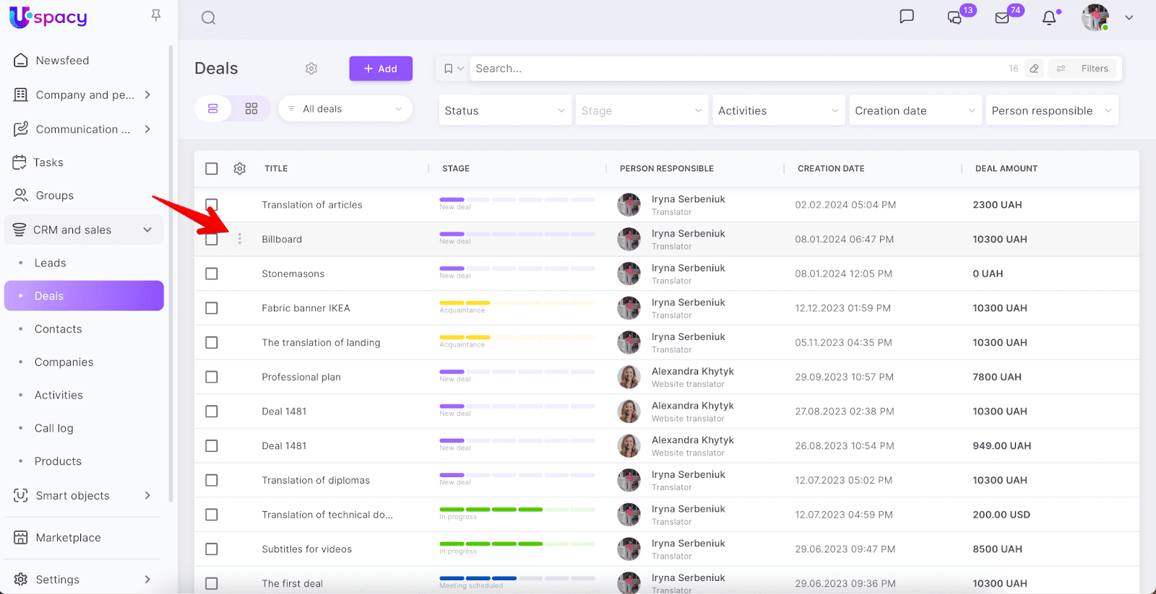
Task: Click the table column settings gear icon
Action: (x=240, y=169)
